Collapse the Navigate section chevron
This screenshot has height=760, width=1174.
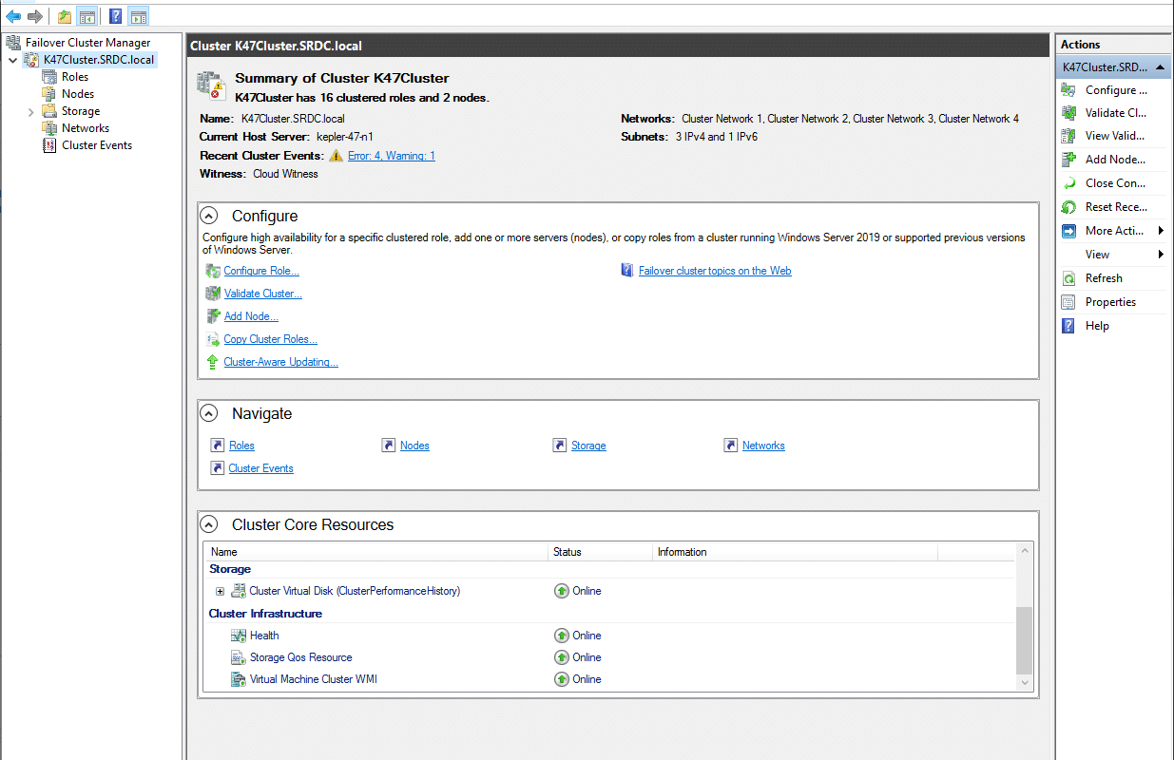point(209,413)
